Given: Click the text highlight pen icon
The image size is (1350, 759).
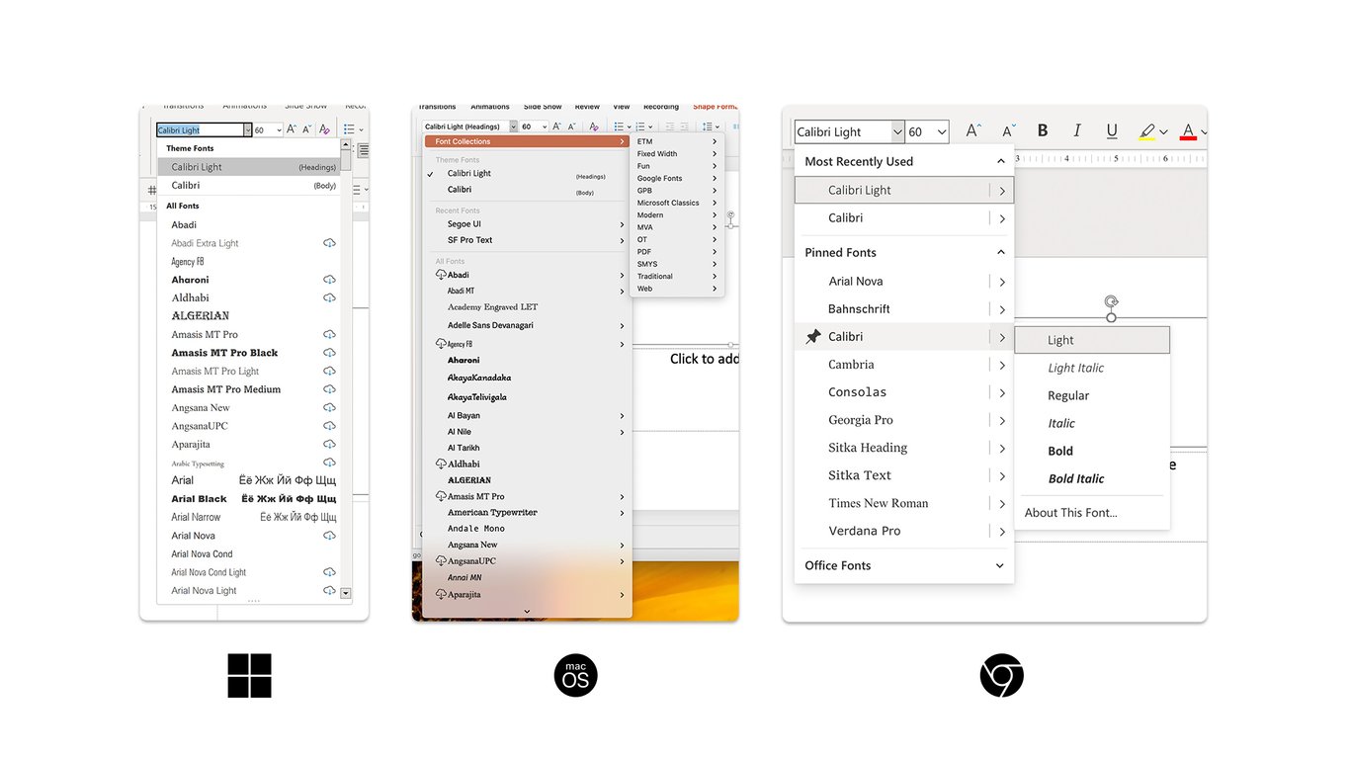Looking at the screenshot, I should [1146, 131].
